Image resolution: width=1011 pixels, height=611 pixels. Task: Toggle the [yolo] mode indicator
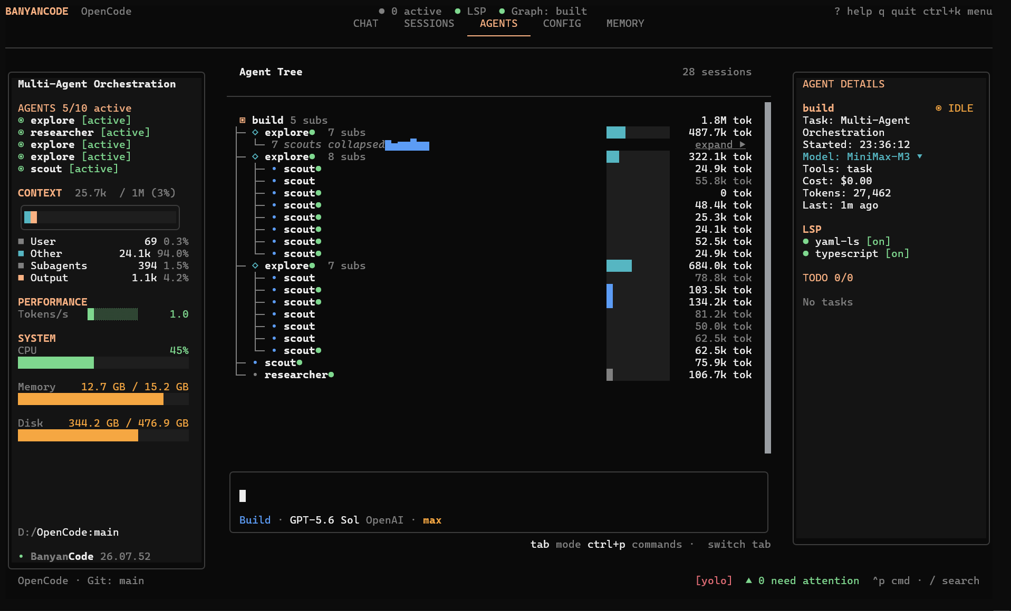(714, 580)
